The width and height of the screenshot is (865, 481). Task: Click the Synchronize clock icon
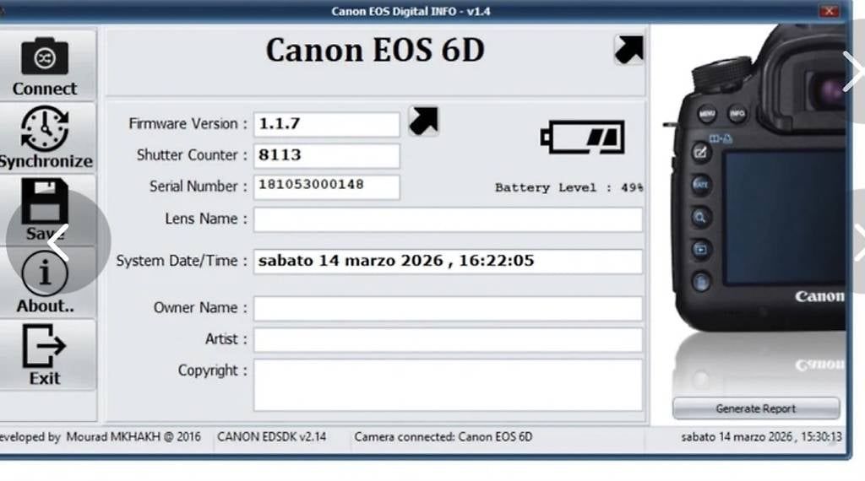[x=45, y=128]
